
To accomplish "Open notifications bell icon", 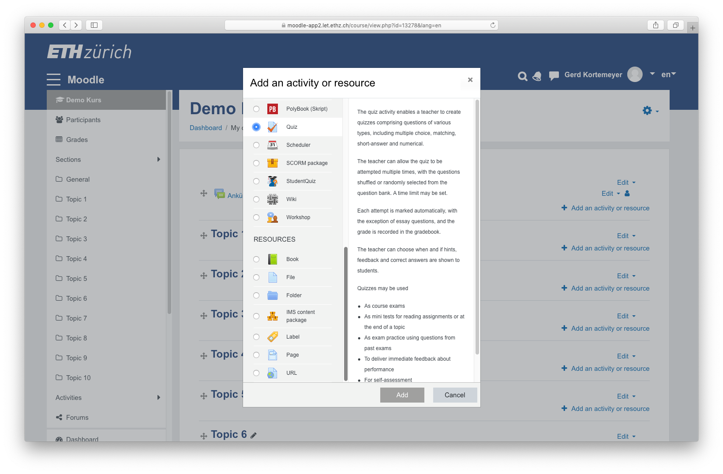I will (537, 76).
